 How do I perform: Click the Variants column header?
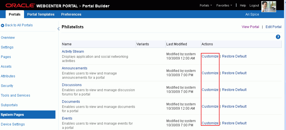[x=151, y=44]
